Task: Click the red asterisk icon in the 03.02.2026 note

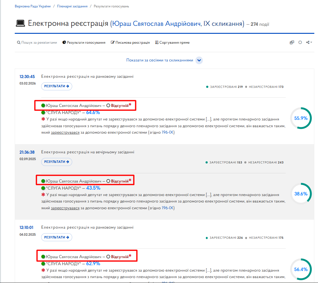Action: [x=43, y=119]
